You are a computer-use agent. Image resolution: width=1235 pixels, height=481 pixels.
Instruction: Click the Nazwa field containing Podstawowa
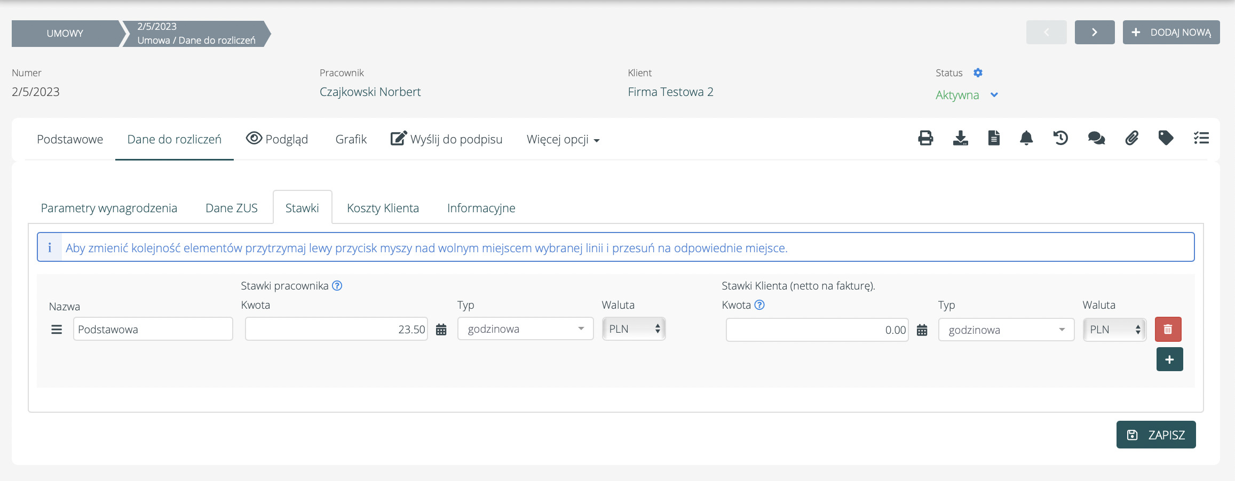[x=153, y=330]
